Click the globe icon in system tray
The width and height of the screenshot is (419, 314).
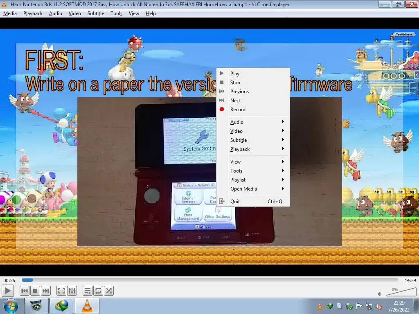click(x=330, y=306)
